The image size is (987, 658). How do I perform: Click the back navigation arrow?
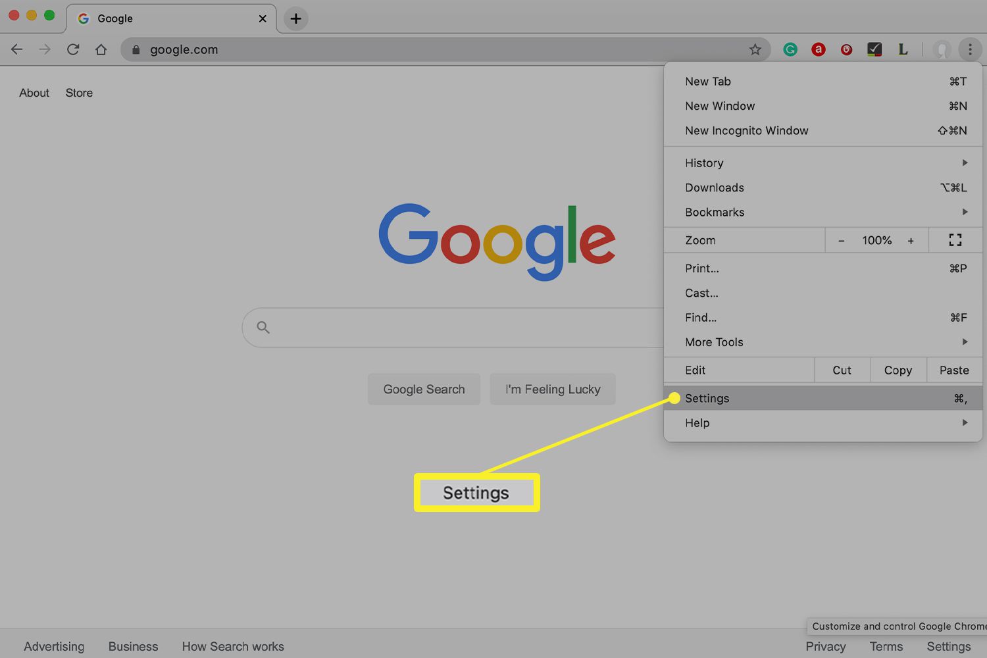[x=17, y=49]
